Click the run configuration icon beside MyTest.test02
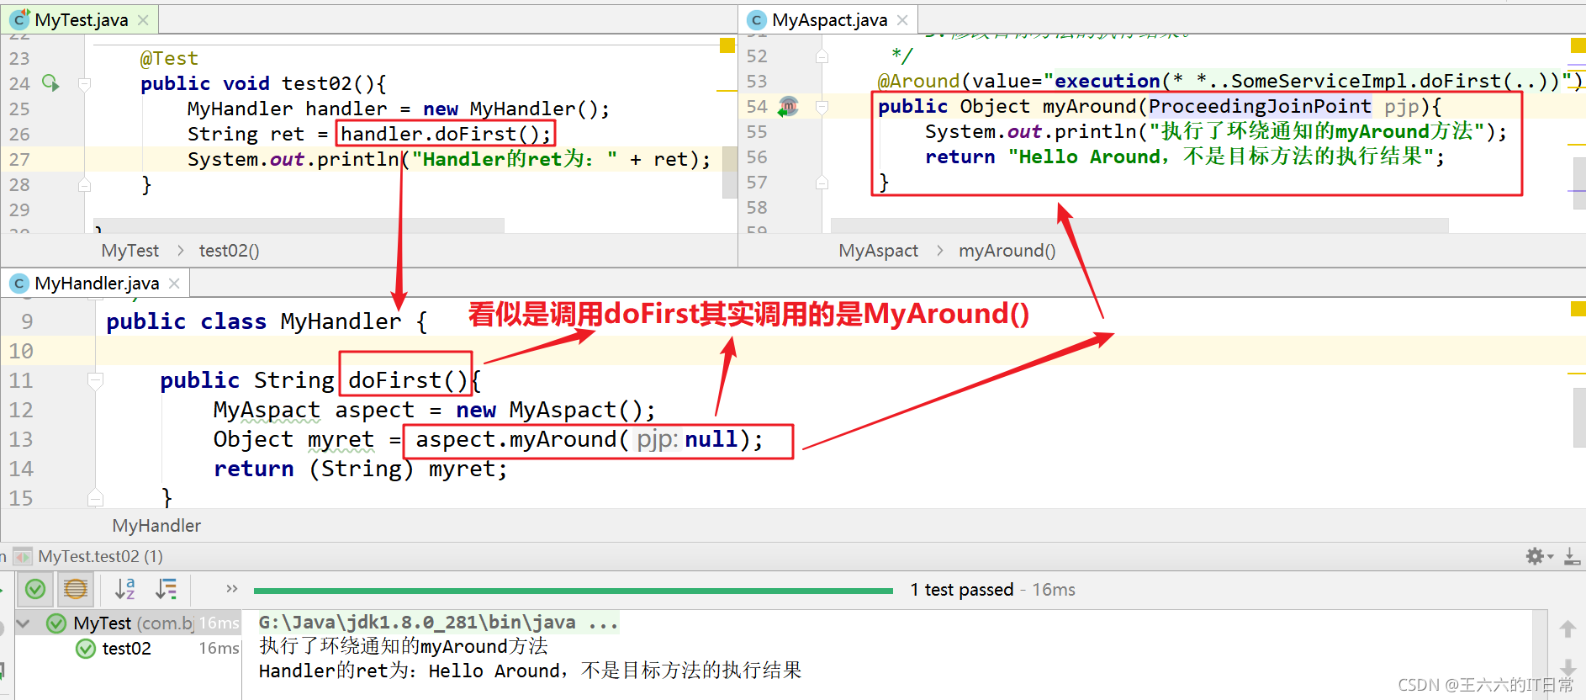 (24, 556)
